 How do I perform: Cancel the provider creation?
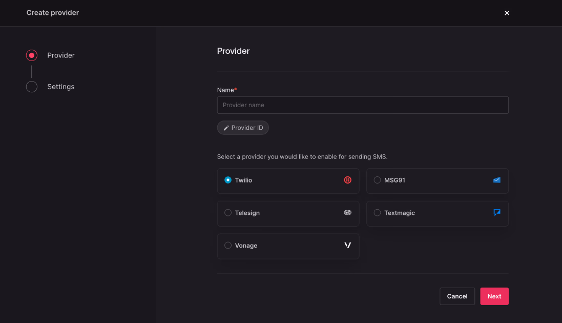point(457,296)
